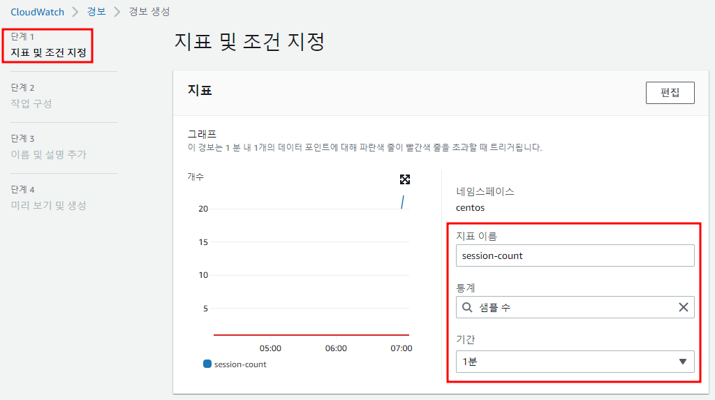Image resolution: width=715 pixels, height=400 pixels.
Task: Click the 통계 샘플 수 search field
Action: click(575, 307)
